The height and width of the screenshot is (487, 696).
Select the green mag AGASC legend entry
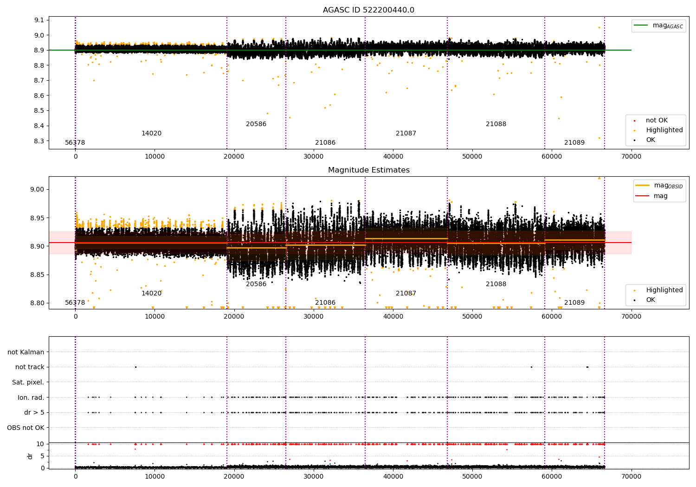658,26
